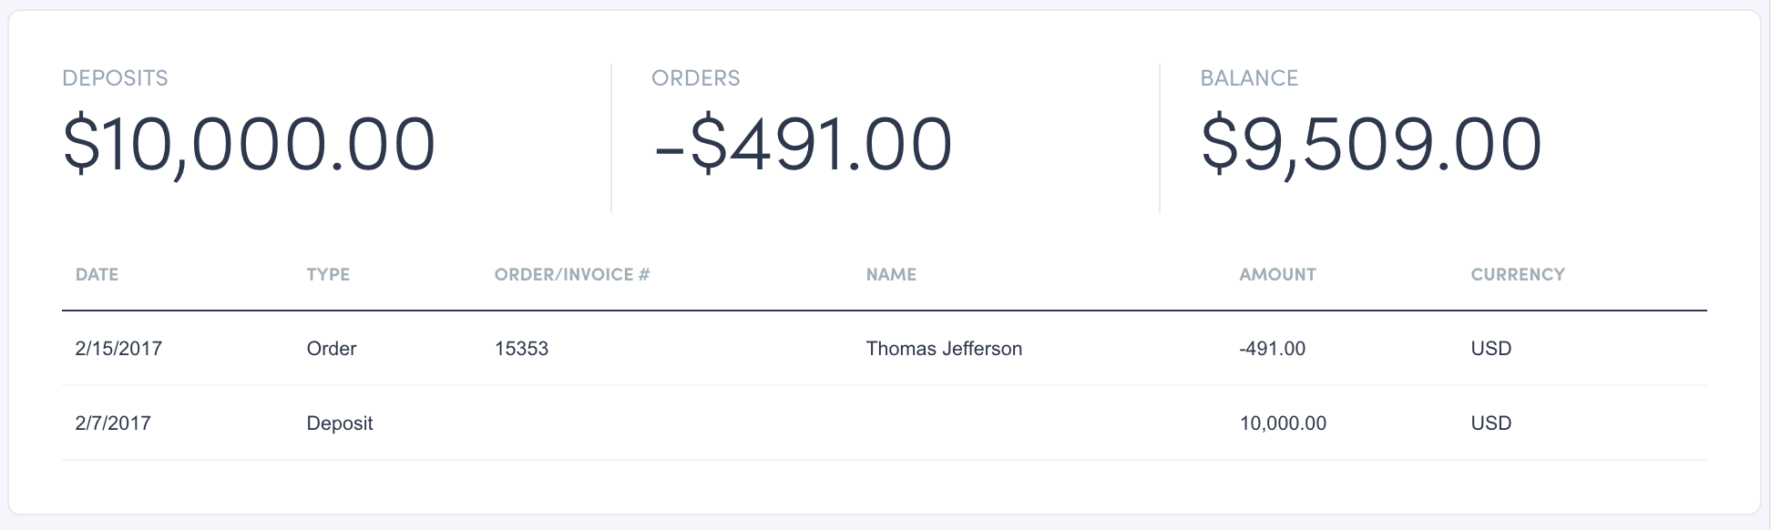Select the $10,000.00 deposits total
This screenshot has width=1771, height=530.
pyautogui.click(x=250, y=139)
